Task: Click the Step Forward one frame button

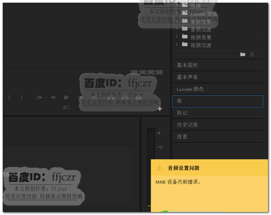Action: point(80,97)
